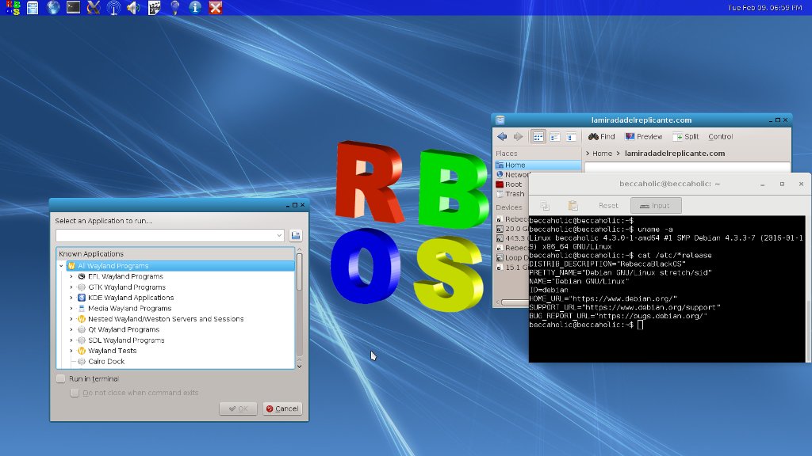Click the file manager window title icon
Screen dimensions: 812x456
(500, 120)
